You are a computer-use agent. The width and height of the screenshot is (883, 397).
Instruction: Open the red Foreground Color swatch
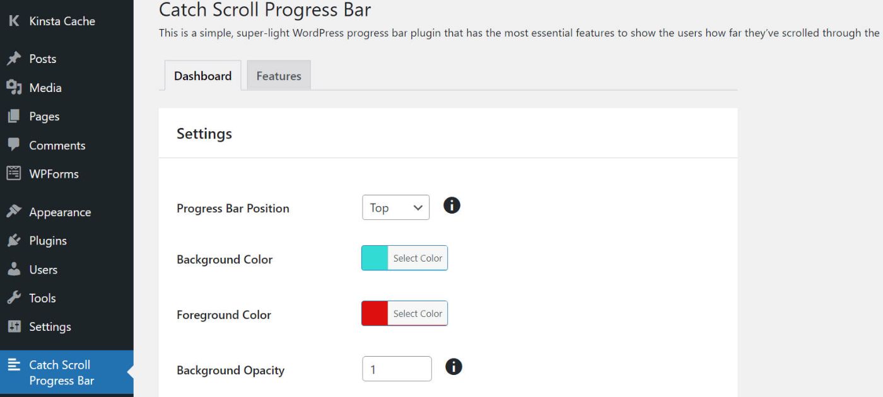pos(373,313)
